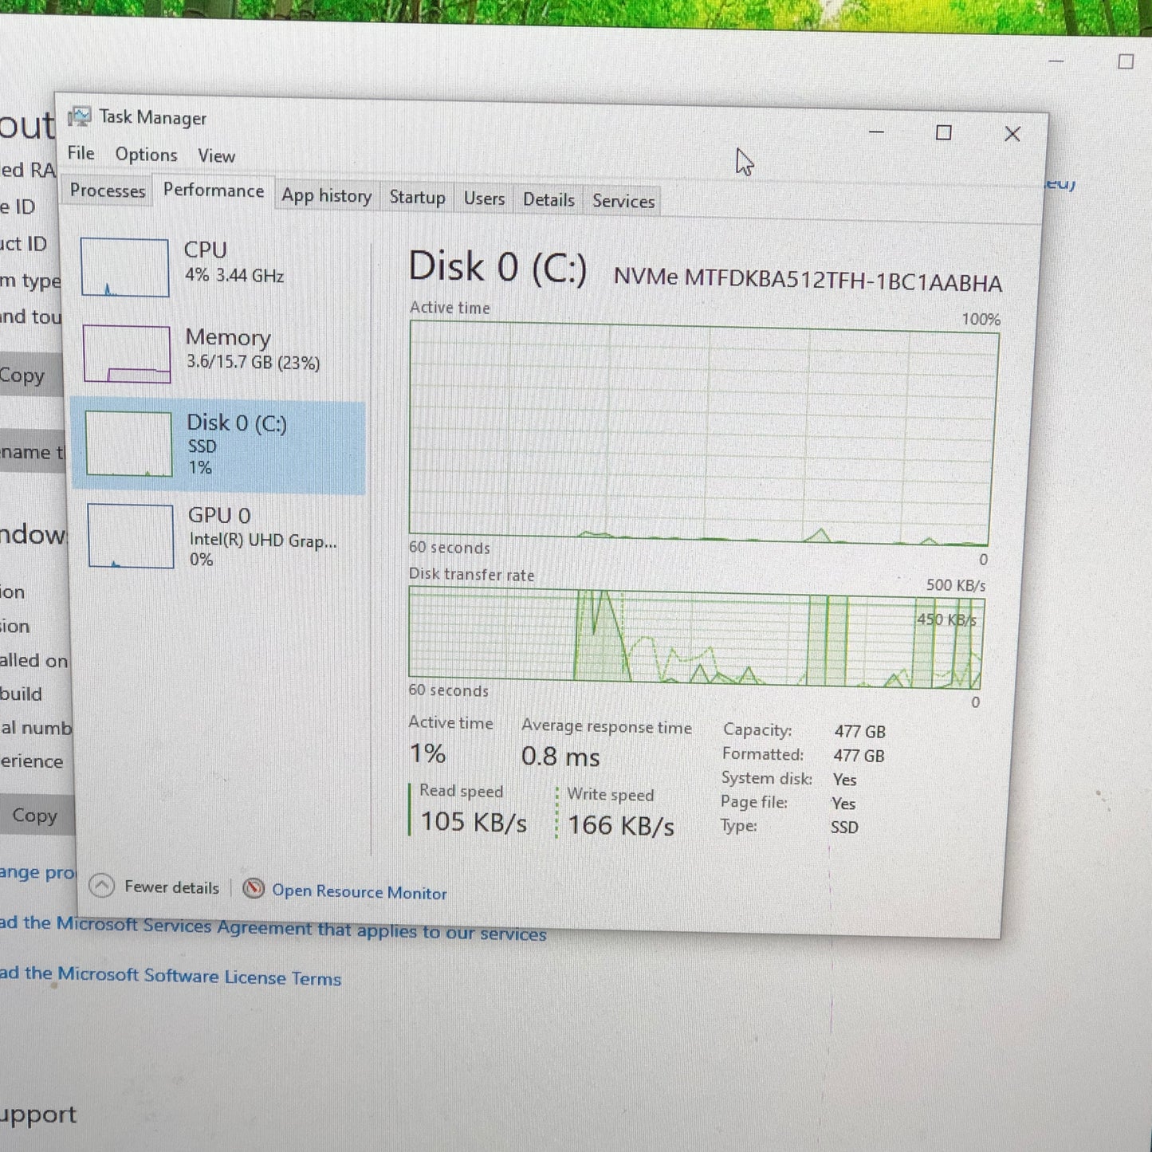Click the Memory 3.6/15.7 GB (23%) text
1152x1152 pixels.
(x=253, y=349)
